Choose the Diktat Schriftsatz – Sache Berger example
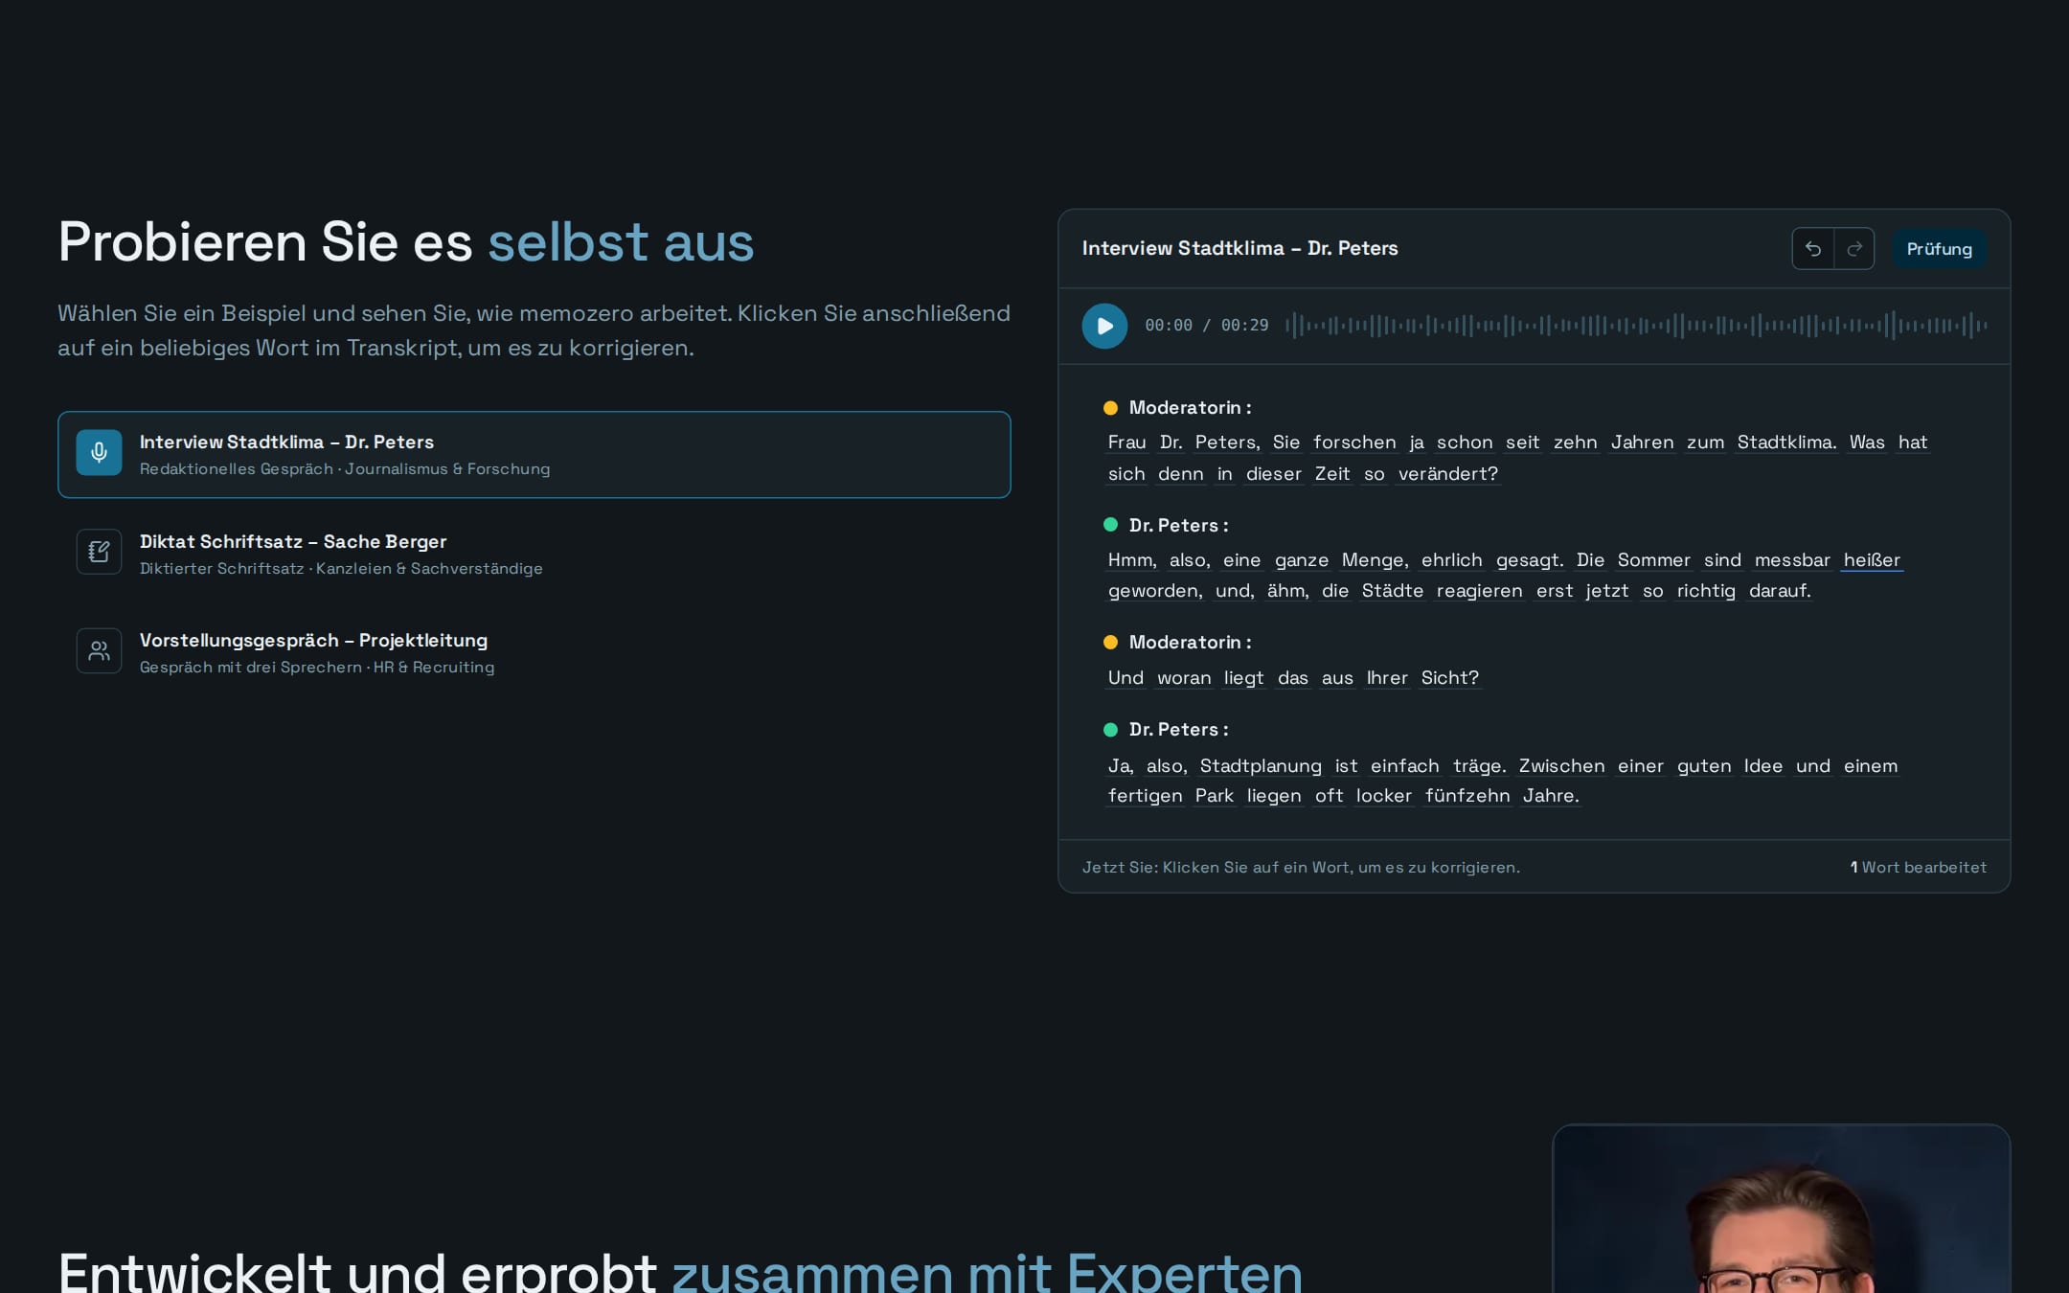The width and height of the screenshot is (2069, 1293). coord(534,554)
